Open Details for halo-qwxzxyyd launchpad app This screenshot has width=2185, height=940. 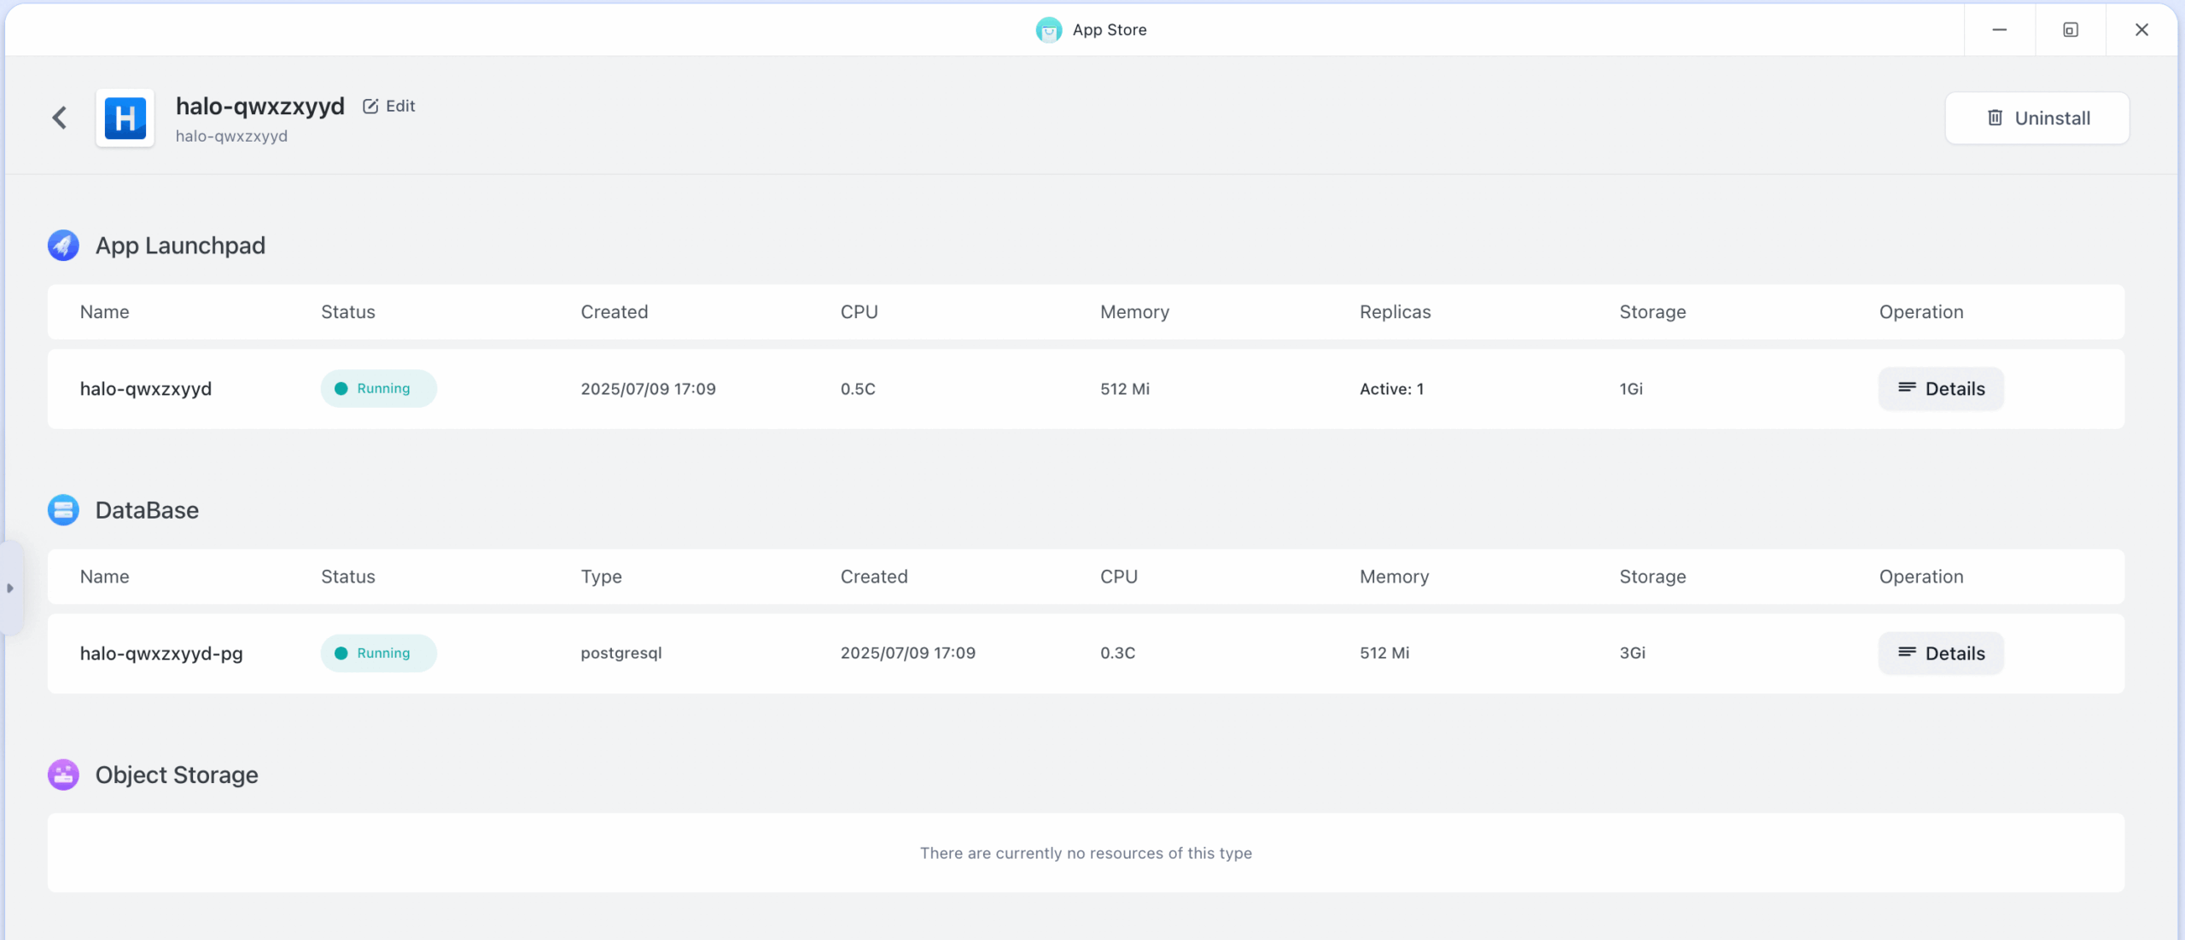[1941, 389]
